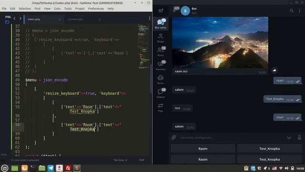This screenshot has height=172, width=305.
Task: Click the 'rasm test' photo caption
Action: (x=181, y=71)
